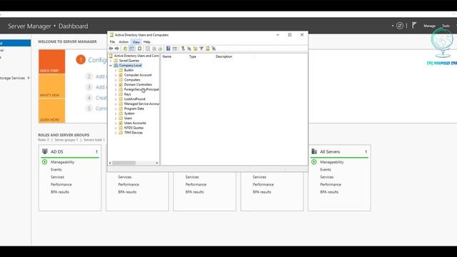The height and width of the screenshot is (257, 457).
Task: Click the All Servers tile icon
Action: [314, 151]
